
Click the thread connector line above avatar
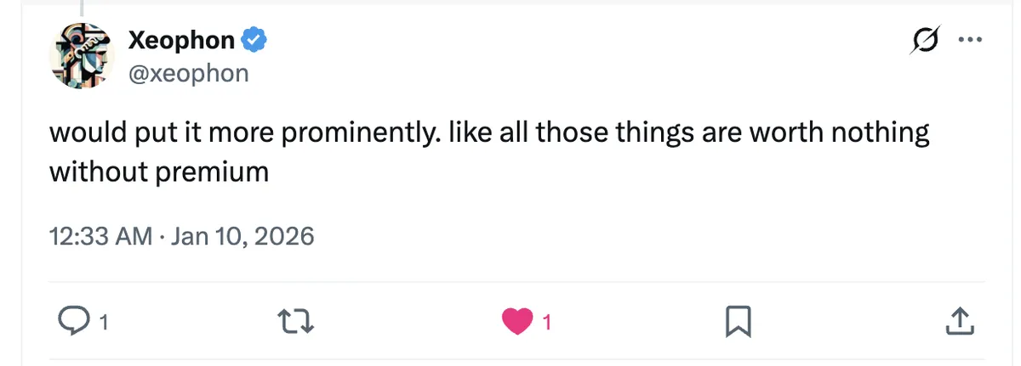[83, 8]
